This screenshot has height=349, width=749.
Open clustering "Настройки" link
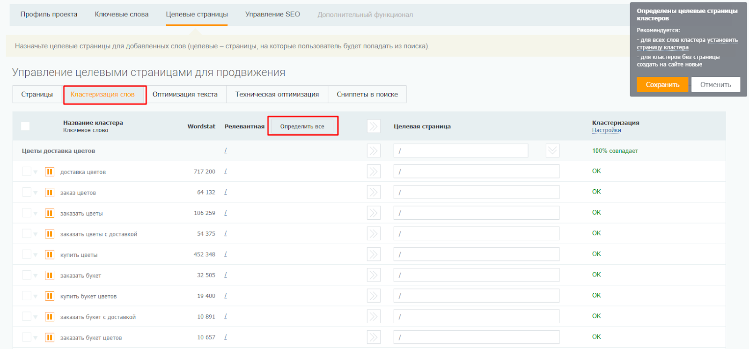click(606, 131)
